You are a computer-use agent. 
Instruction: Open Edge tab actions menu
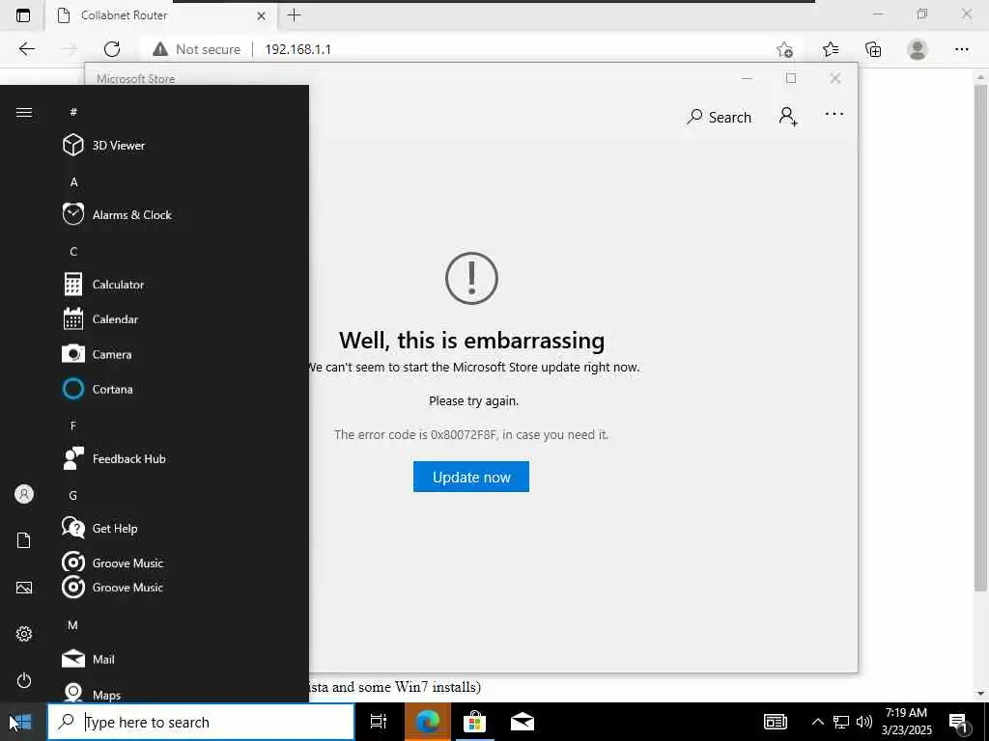click(x=23, y=15)
